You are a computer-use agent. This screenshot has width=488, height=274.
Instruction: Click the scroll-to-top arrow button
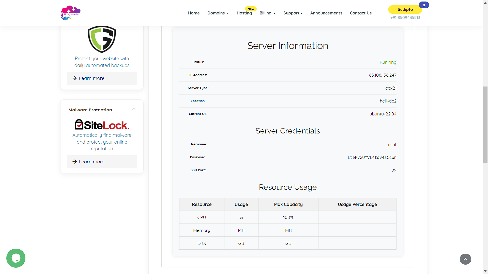465,259
